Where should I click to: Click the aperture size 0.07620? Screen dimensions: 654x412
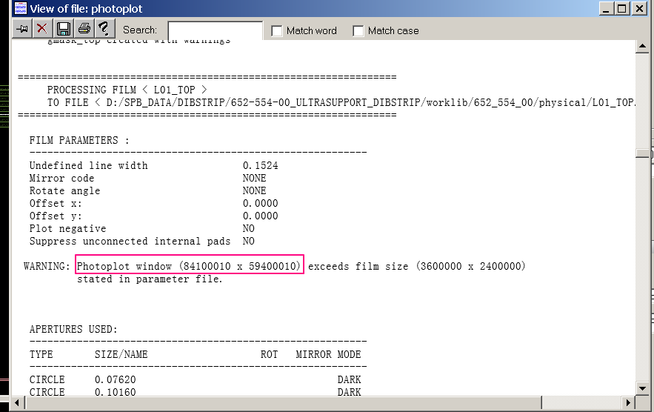tap(115, 379)
